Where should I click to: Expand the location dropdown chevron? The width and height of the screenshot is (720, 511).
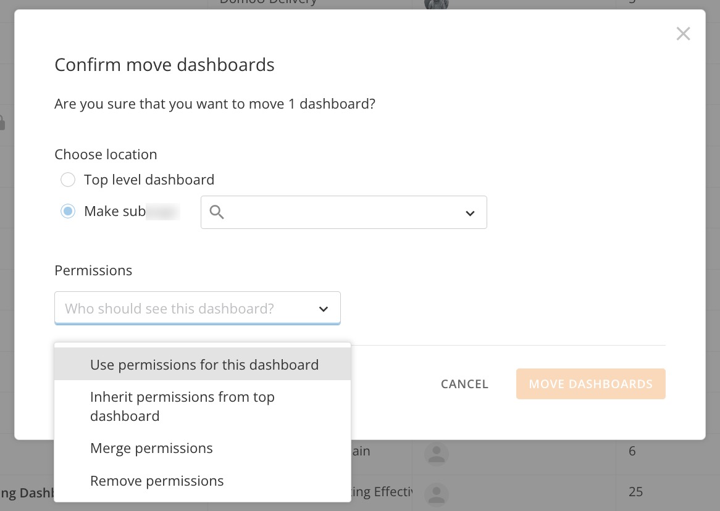(470, 213)
